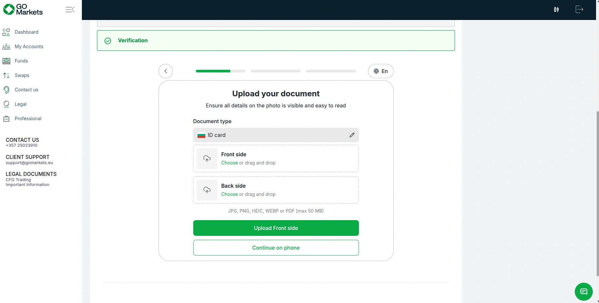The width and height of the screenshot is (599, 303).
Task: Click the Front side upload cloud icon
Action: click(x=207, y=159)
